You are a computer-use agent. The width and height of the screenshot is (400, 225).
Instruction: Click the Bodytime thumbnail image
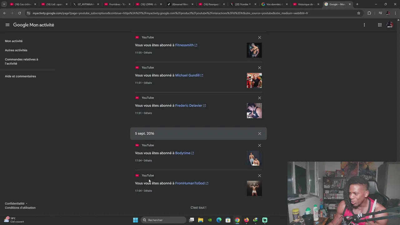(254, 158)
